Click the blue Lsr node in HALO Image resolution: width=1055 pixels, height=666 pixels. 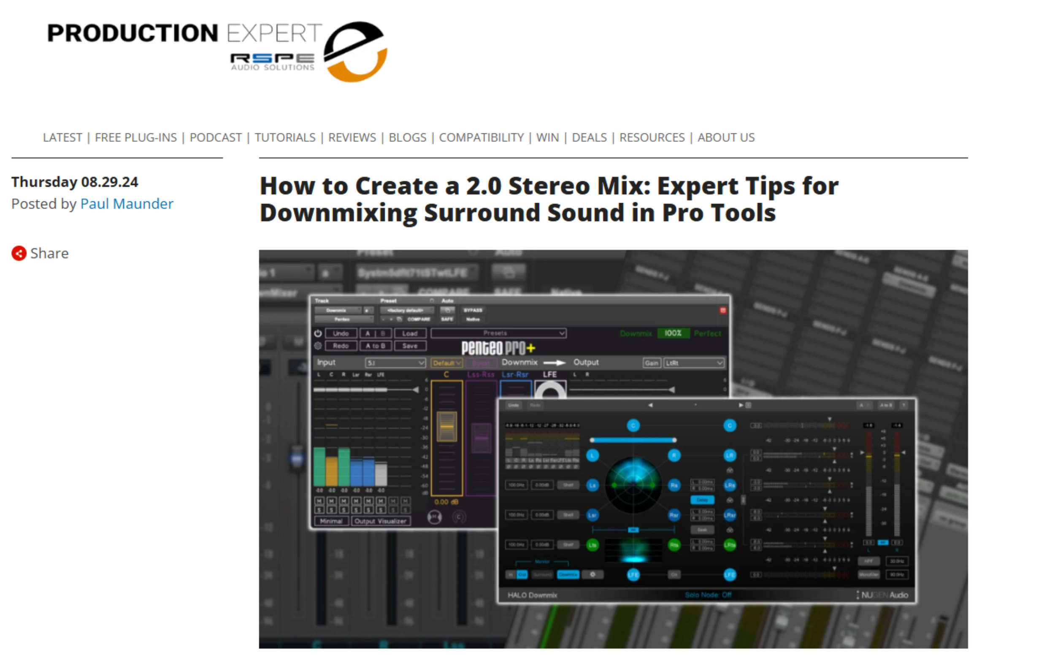click(592, 515)
